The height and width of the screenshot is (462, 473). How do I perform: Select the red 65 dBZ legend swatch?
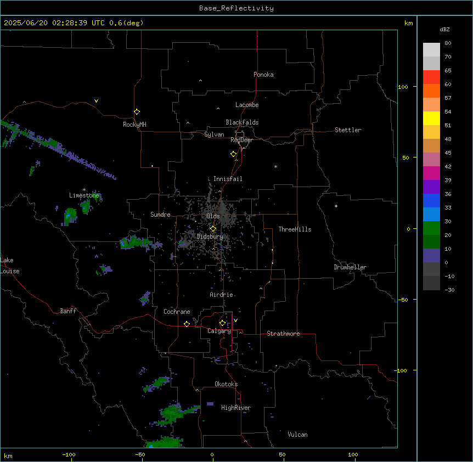pos(431,77)
